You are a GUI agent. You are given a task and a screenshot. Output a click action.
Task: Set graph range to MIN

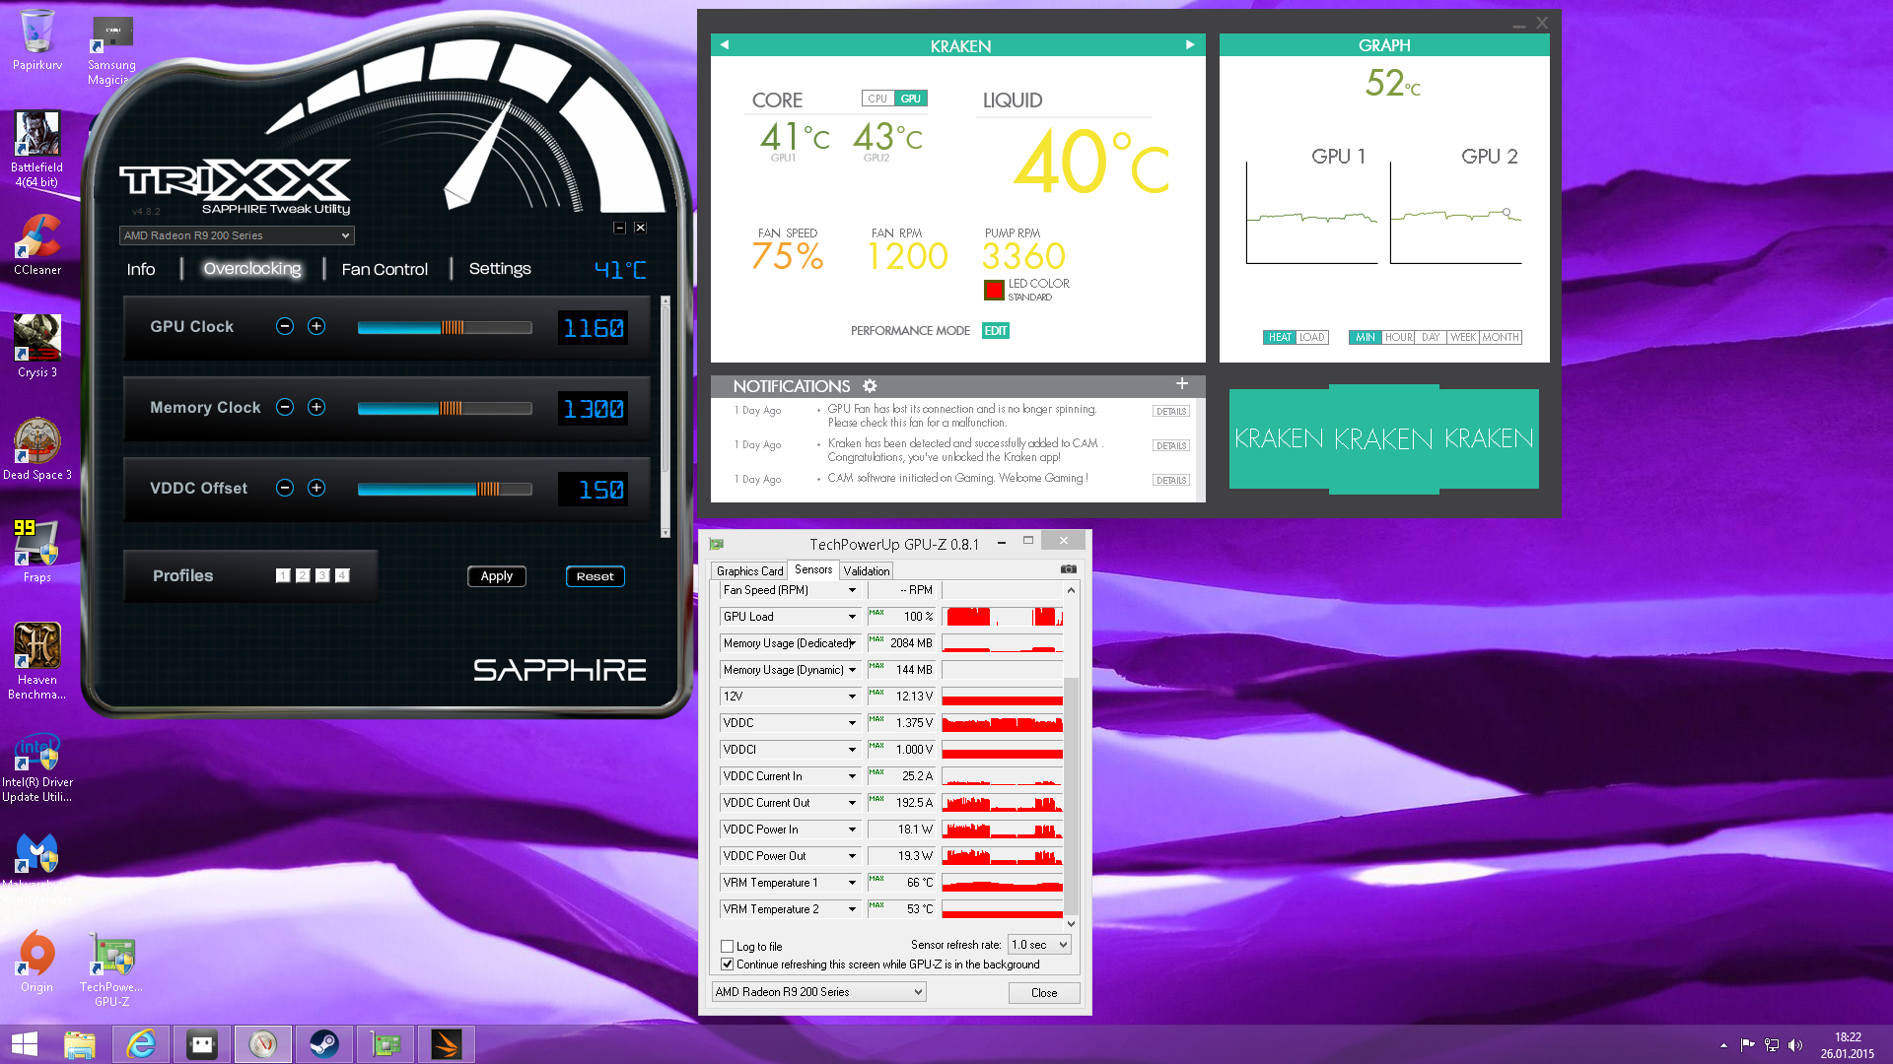coord(1365,337)
